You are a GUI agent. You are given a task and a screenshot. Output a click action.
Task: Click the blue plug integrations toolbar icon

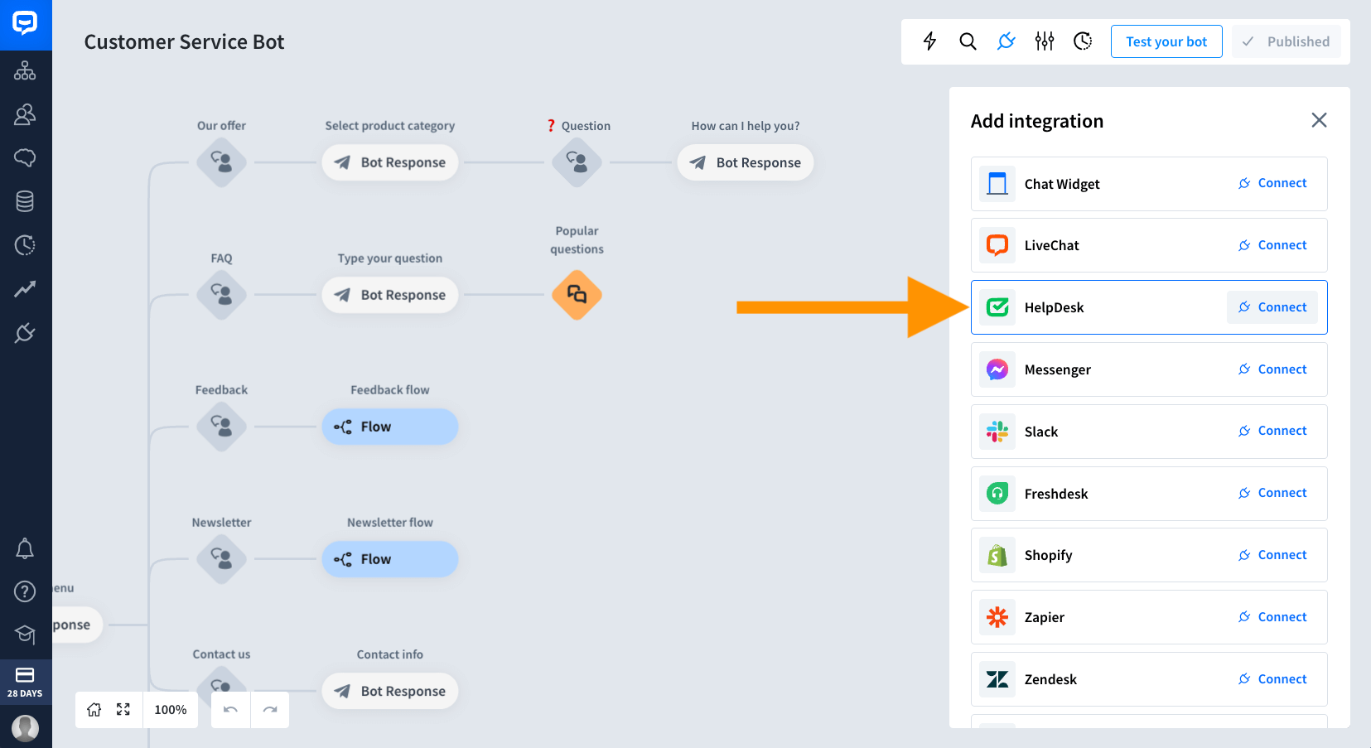(x=1006, y=41)
